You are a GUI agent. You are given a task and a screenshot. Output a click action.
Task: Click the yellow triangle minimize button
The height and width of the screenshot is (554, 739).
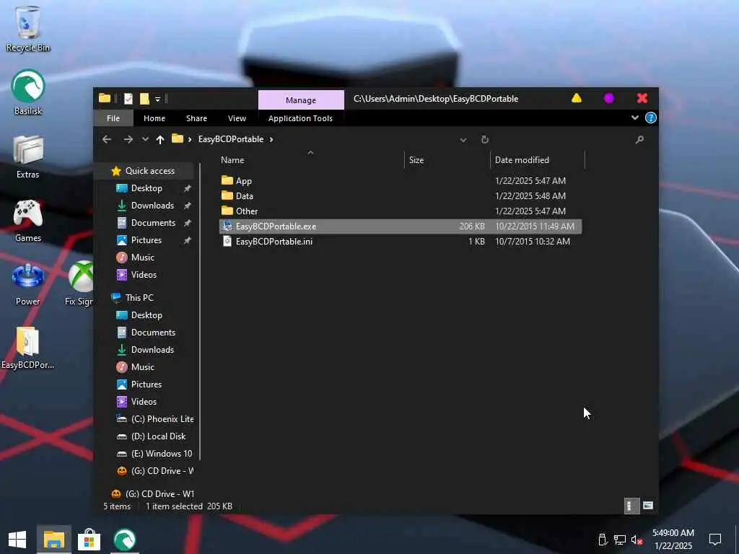[x=577, y=98]
